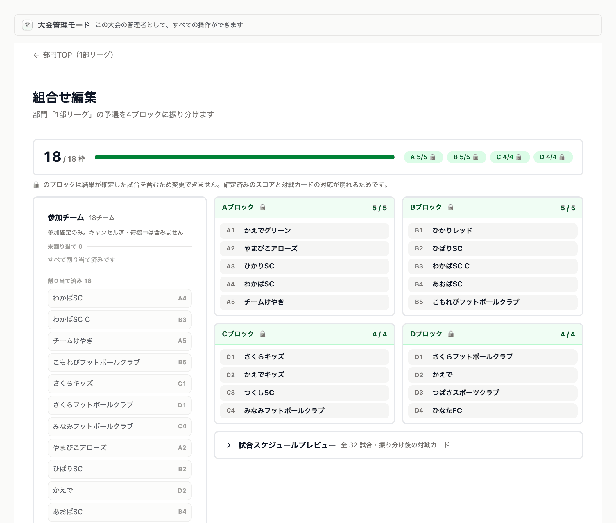The image size is (616, 523).
Task: Select the B 5/5 status pill
Action: pos(466,157)
